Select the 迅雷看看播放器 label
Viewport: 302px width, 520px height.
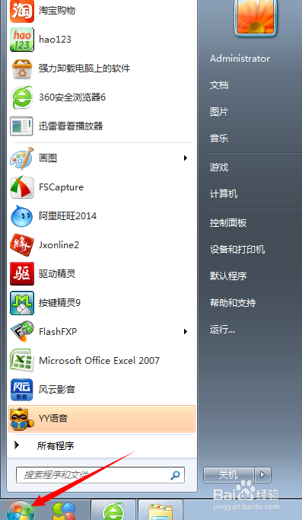point(71,126)
